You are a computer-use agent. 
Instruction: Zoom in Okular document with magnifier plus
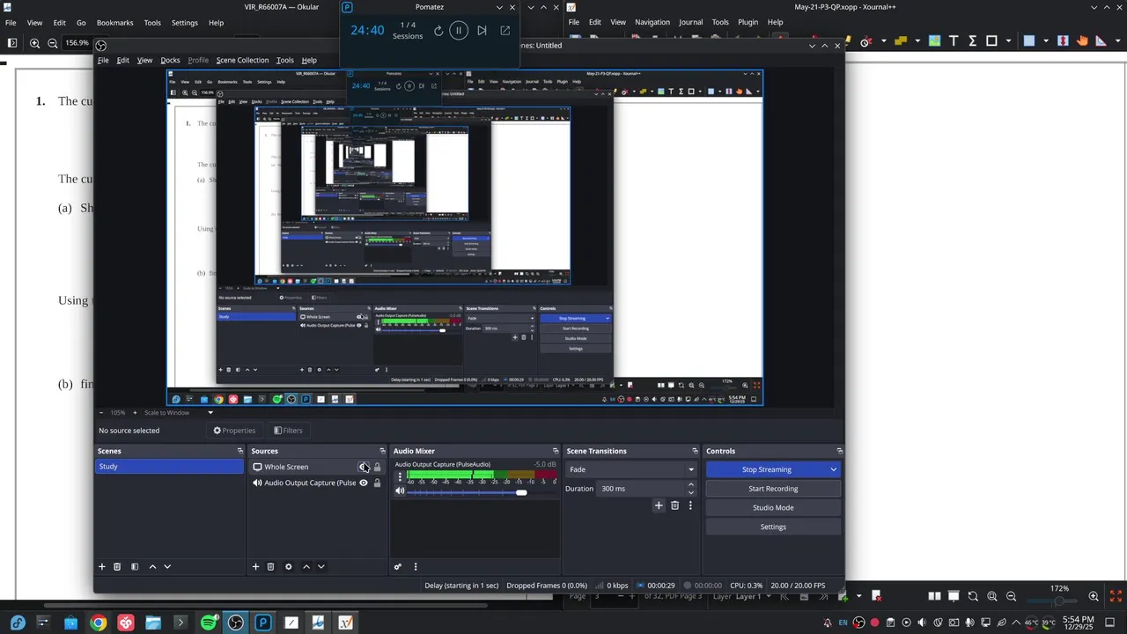tap(34, 43)
